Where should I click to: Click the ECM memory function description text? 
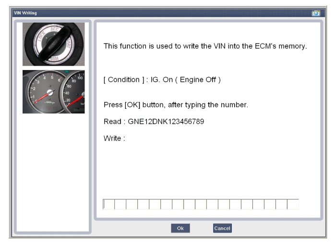[x=205, y=46]
